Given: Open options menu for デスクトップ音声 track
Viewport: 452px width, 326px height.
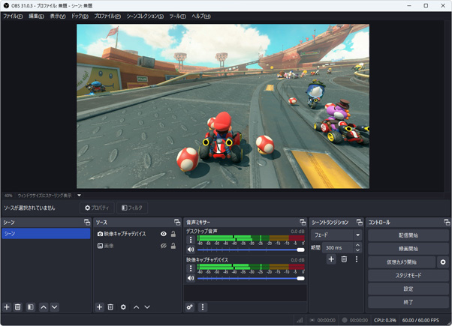Looking at the screenshot, I should tap(191, 239).
